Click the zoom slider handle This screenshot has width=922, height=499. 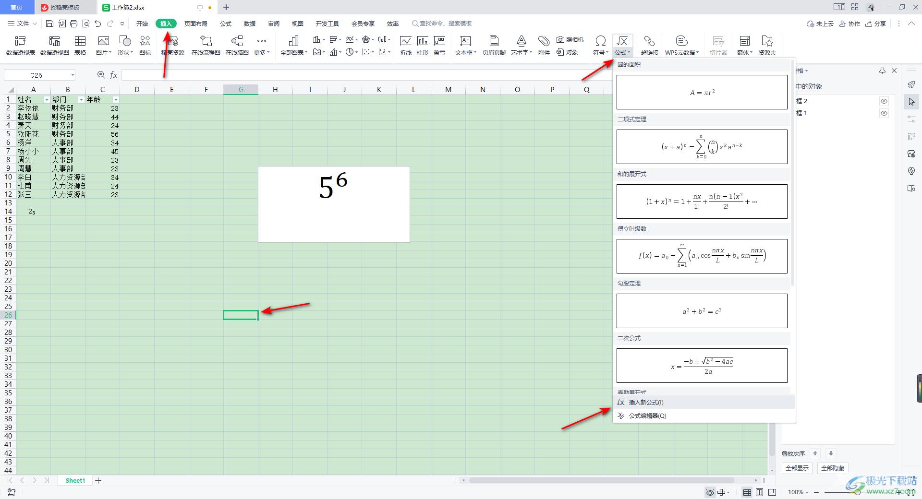[x=858, y=492]
